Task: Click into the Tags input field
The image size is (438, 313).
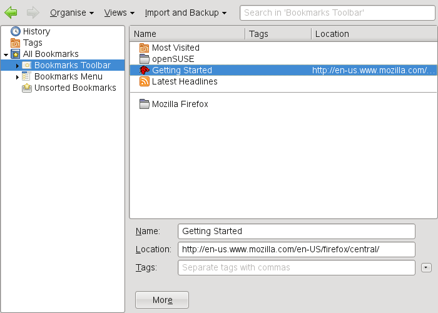Action: (x=297, y=268)
